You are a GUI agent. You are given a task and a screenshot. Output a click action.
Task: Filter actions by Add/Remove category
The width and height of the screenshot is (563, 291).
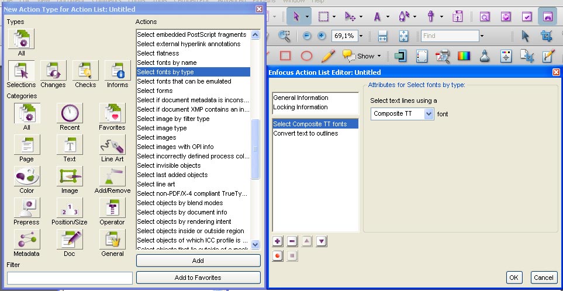(112, 176)
